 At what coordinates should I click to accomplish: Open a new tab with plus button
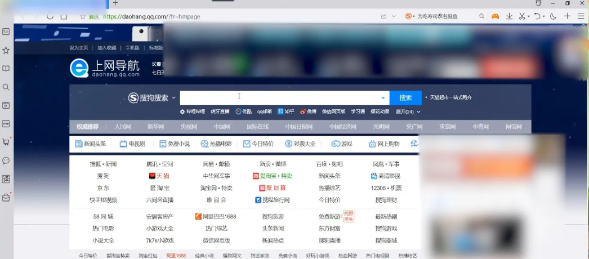coord(115,3)
